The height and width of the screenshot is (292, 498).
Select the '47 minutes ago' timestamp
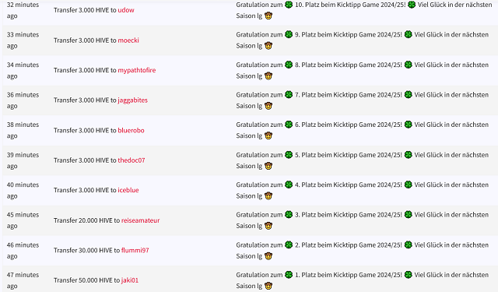coord(23,280)
